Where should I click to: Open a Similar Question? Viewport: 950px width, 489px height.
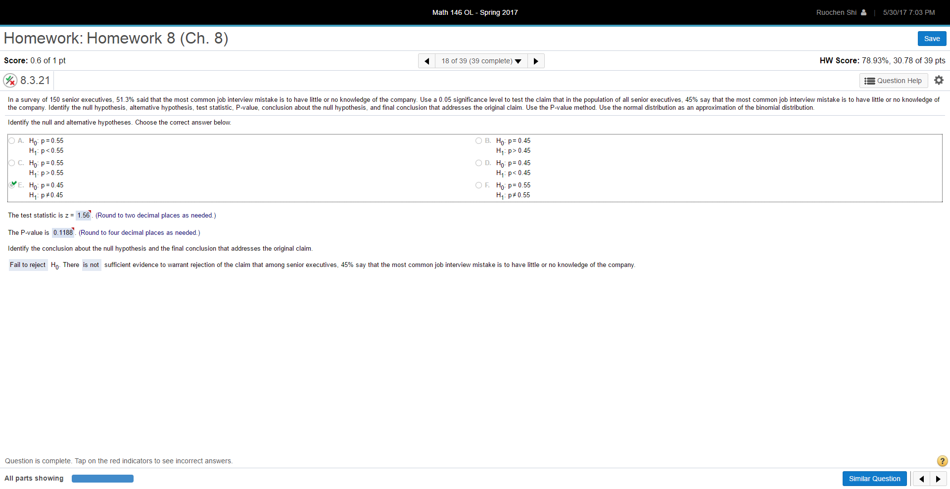[x=874, y=479]
